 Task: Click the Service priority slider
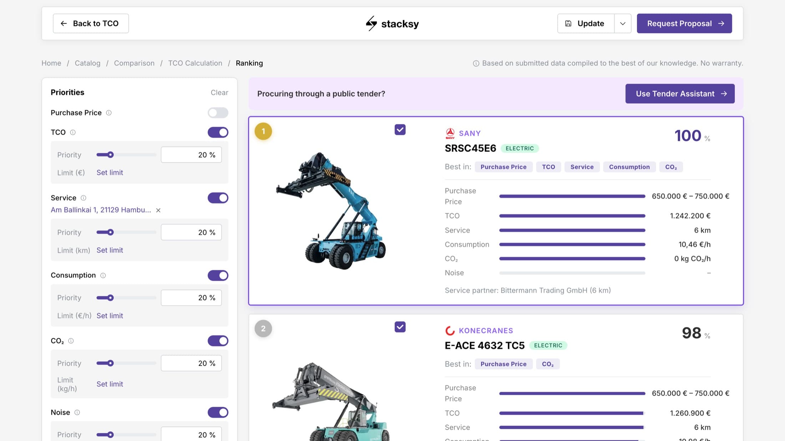click(126, 232)
